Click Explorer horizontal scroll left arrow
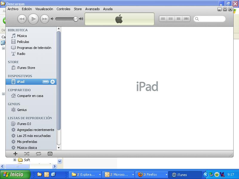Screen dimensions: 239x179 click(x=2, y=166)
